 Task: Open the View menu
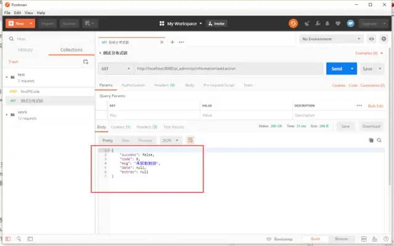pyautogui.click(x=29, y=12)
